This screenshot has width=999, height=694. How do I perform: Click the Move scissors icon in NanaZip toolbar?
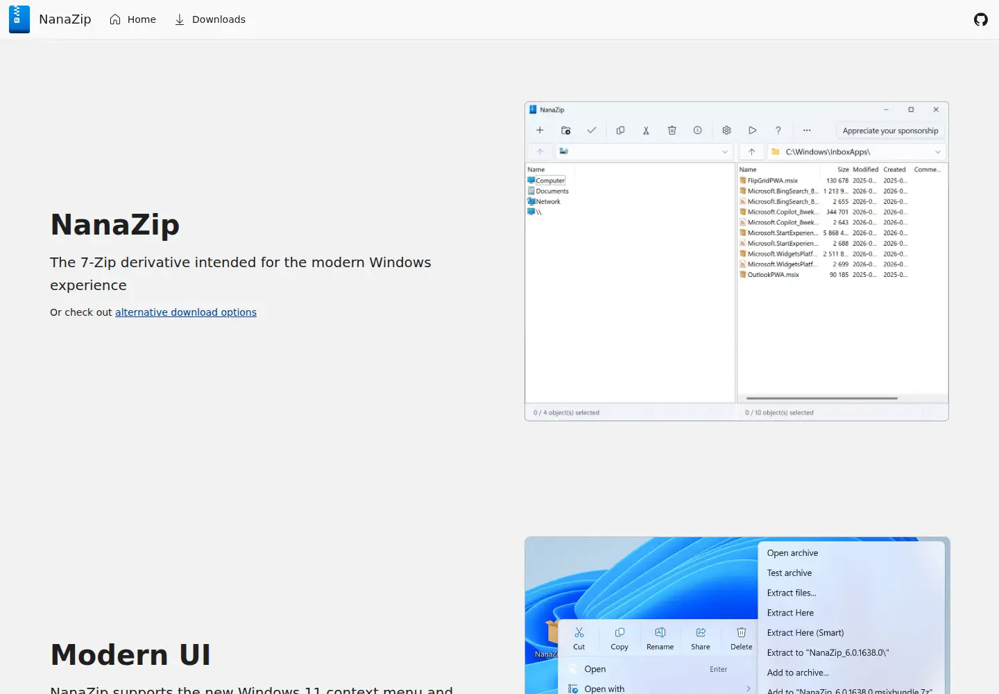tap(646, 130)
